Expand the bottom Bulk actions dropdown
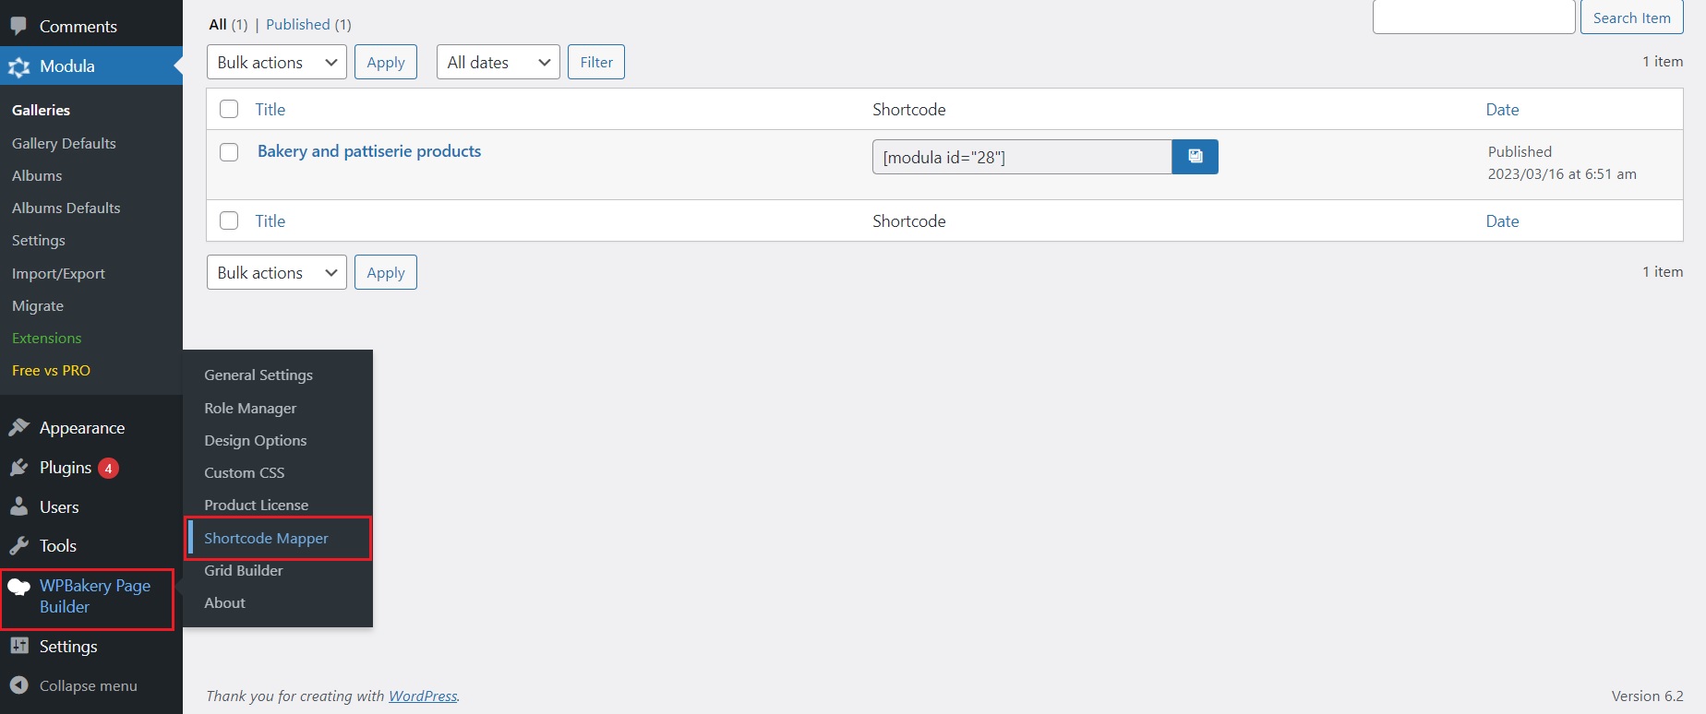1706x714 pixels. 276,273
